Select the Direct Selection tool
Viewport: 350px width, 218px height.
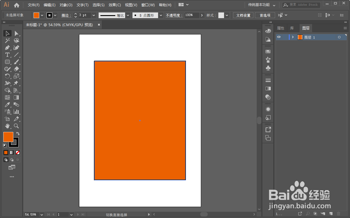16,34
